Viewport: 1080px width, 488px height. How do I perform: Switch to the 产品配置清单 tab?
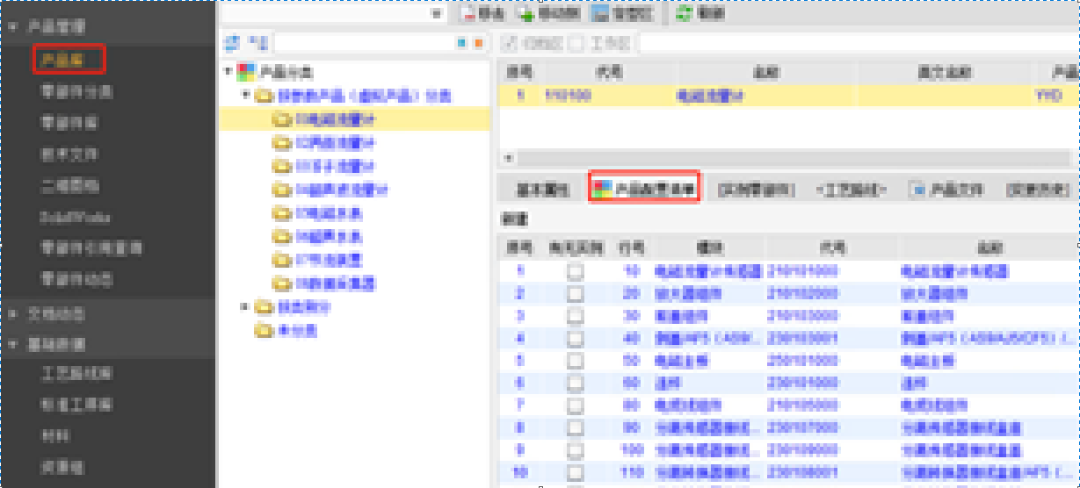click(x=644, y=190)
